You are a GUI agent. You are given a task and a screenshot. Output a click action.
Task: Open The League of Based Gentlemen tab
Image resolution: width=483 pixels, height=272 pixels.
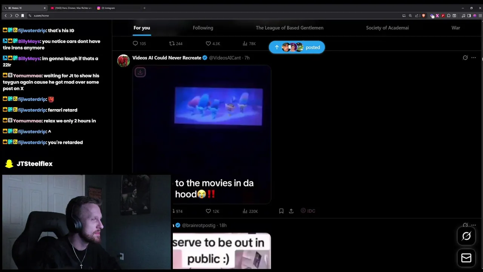coord(289,28)
